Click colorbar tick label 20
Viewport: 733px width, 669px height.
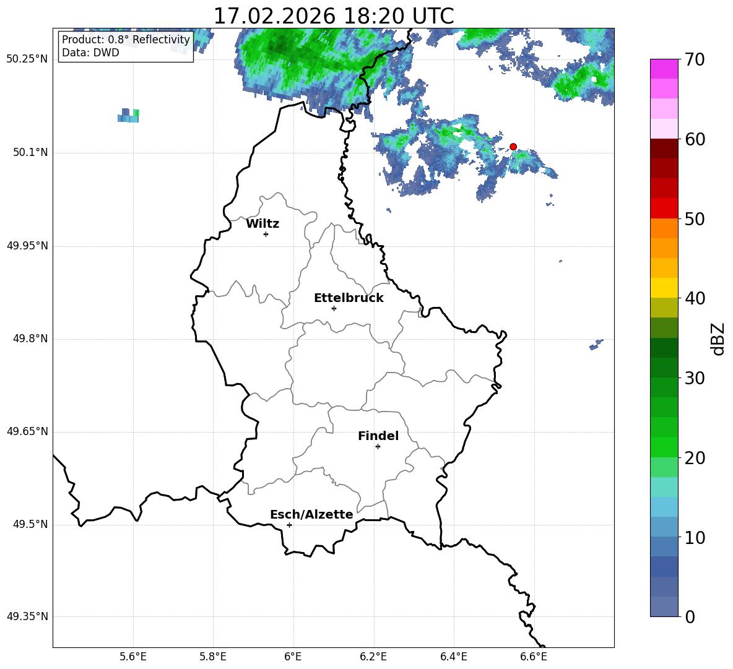click(695, 458)
